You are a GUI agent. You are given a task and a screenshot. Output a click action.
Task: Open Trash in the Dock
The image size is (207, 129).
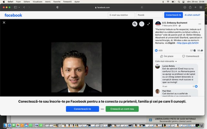202,125
